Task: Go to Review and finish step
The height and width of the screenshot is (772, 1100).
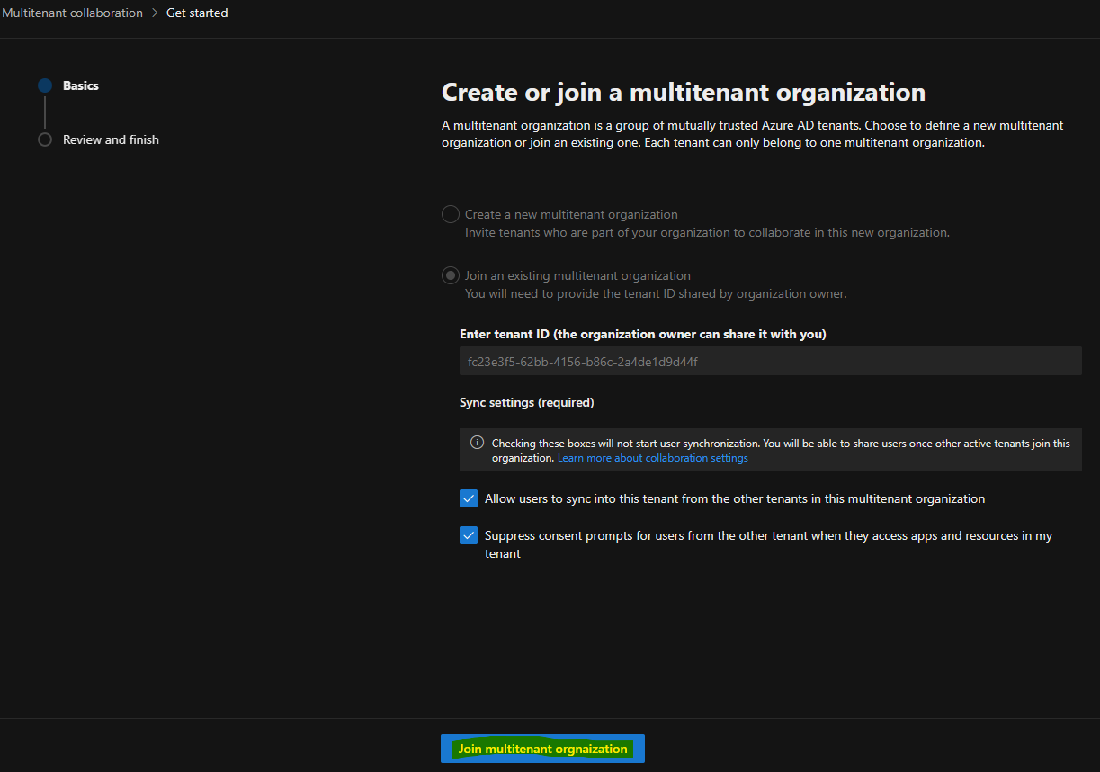Action: pyautogui.click(x=111, y=139)
